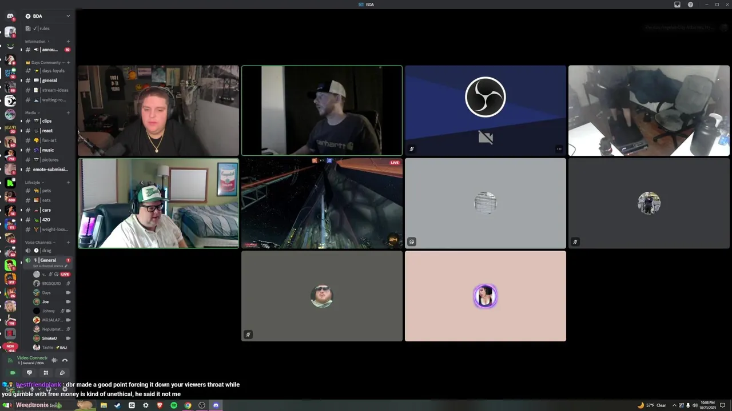Collapse the Information category

37,41
